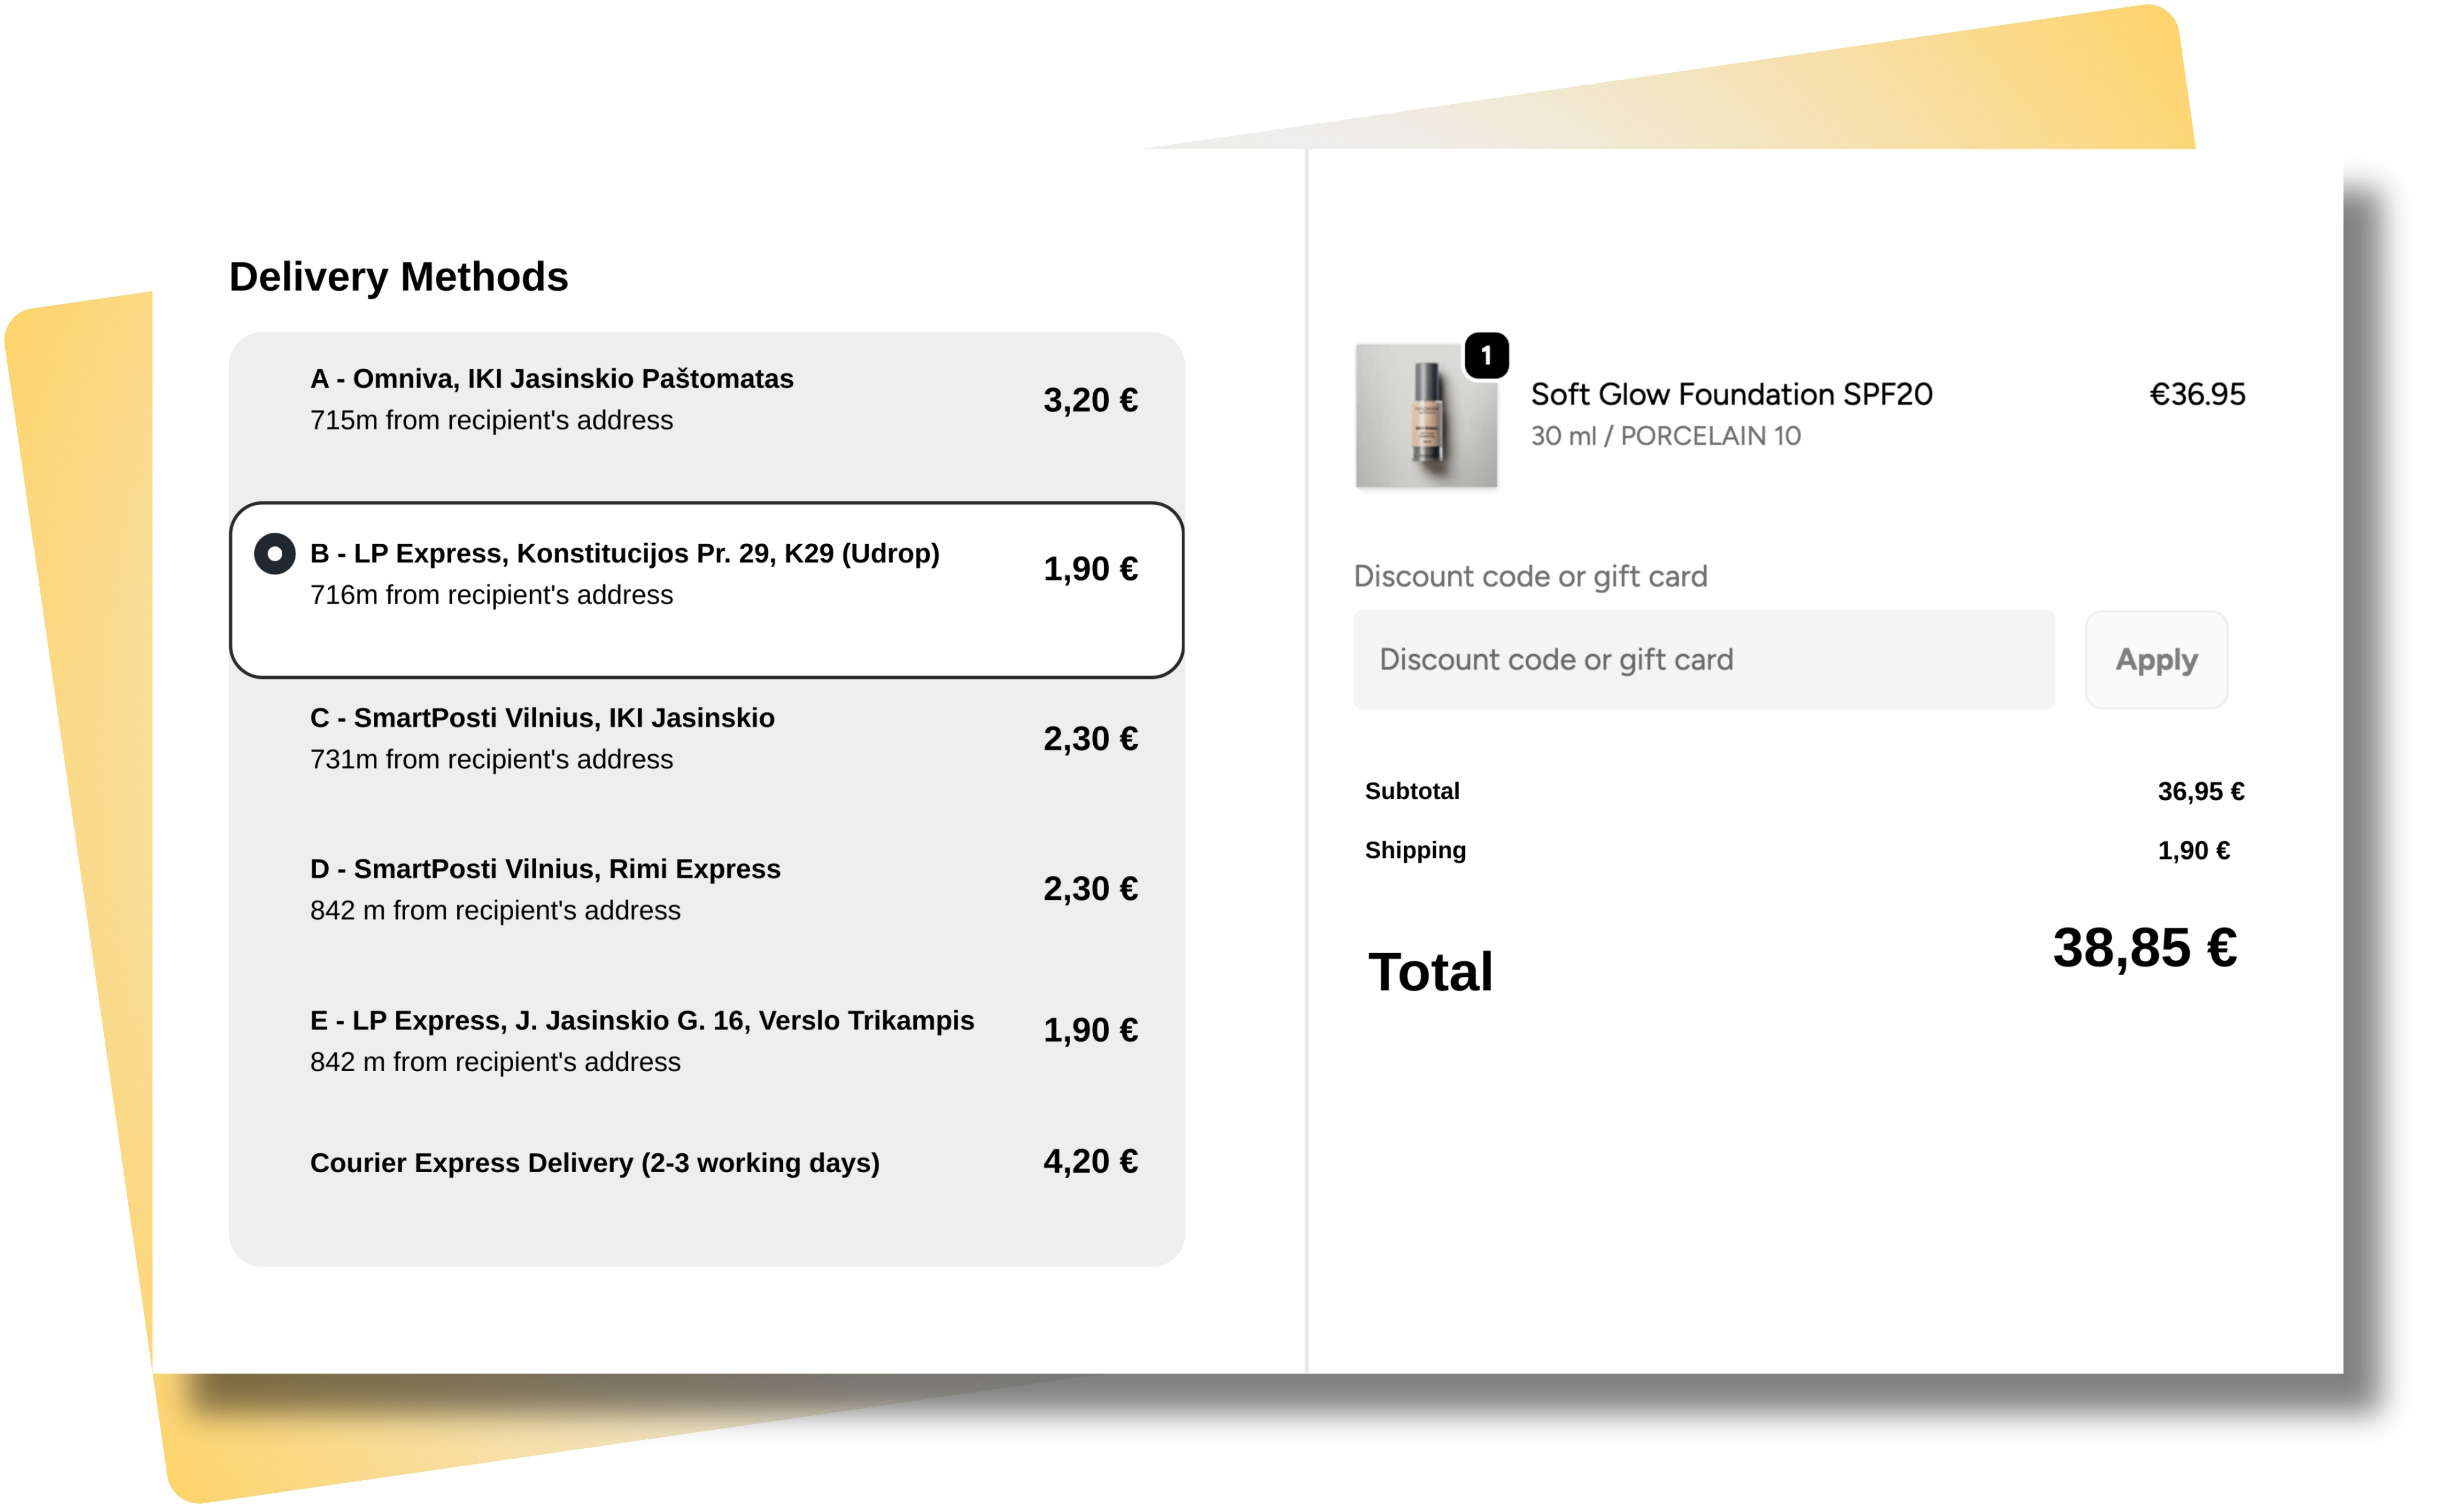Select the Omniva IKI Jasinskio Paštomatas option
This screenshot has height=1509, width=2464.
coord(551,379)
